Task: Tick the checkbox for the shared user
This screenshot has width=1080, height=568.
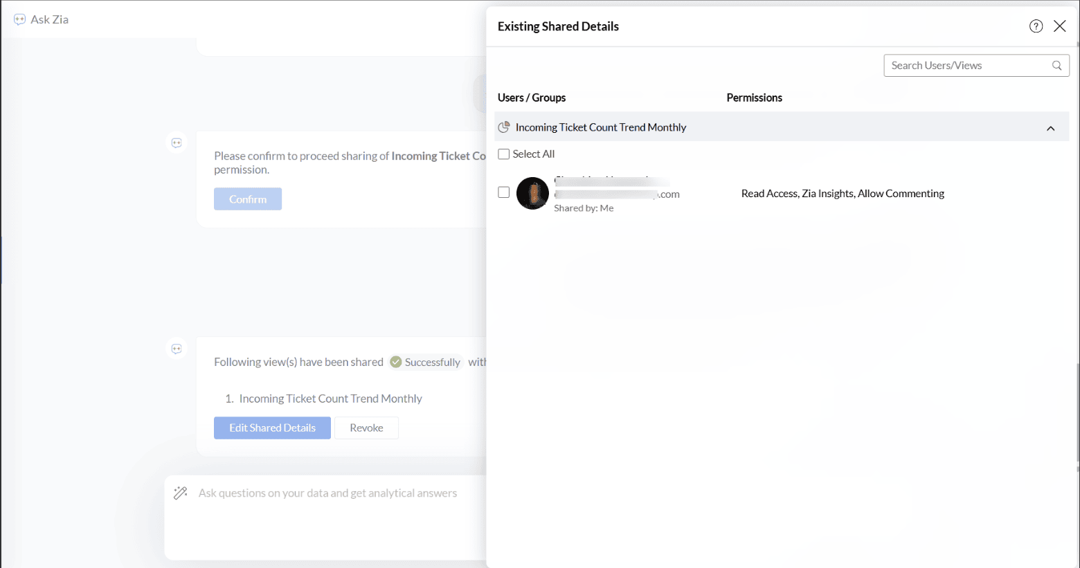Action: point(504,192)
